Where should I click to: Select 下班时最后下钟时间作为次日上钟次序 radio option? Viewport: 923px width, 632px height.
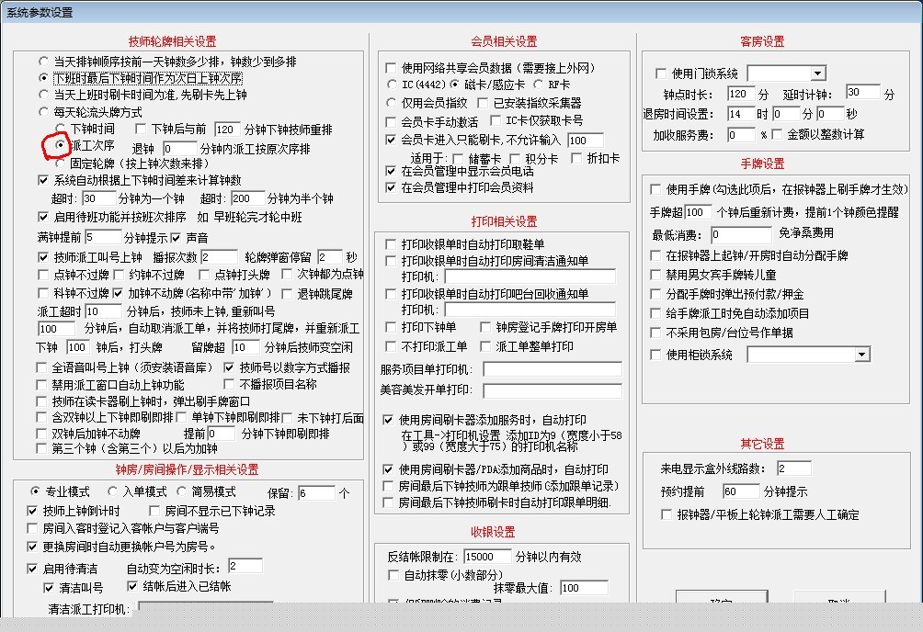(43, 78)
